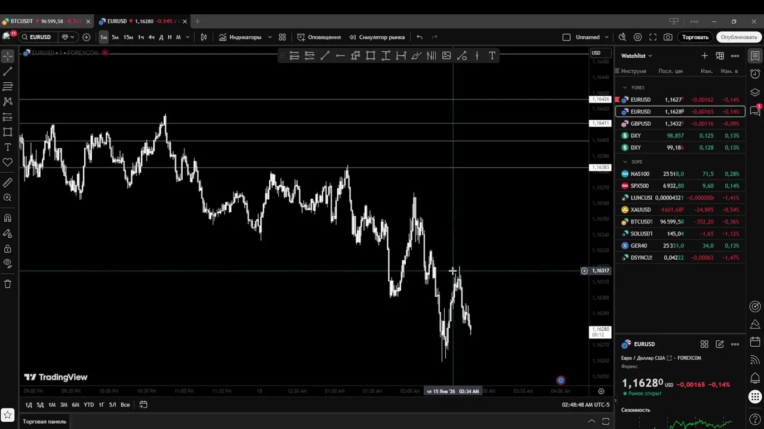This screenshot has width=764, height=429.
Task: Collapse the DOPE watchlist section
Action: pyautogui.click(x=625, y=162)
